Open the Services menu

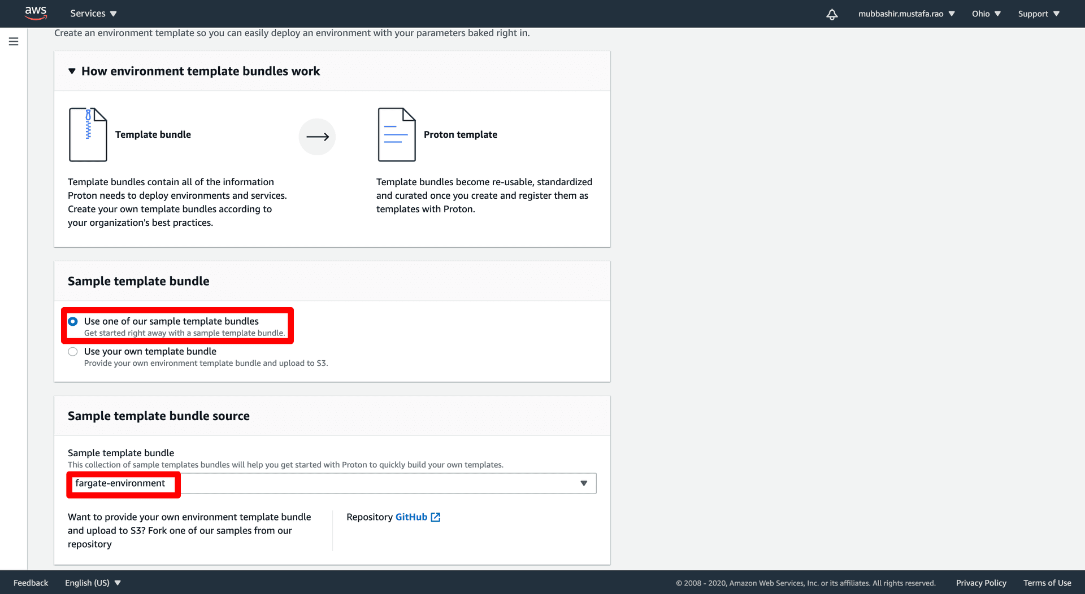point(93,14)
